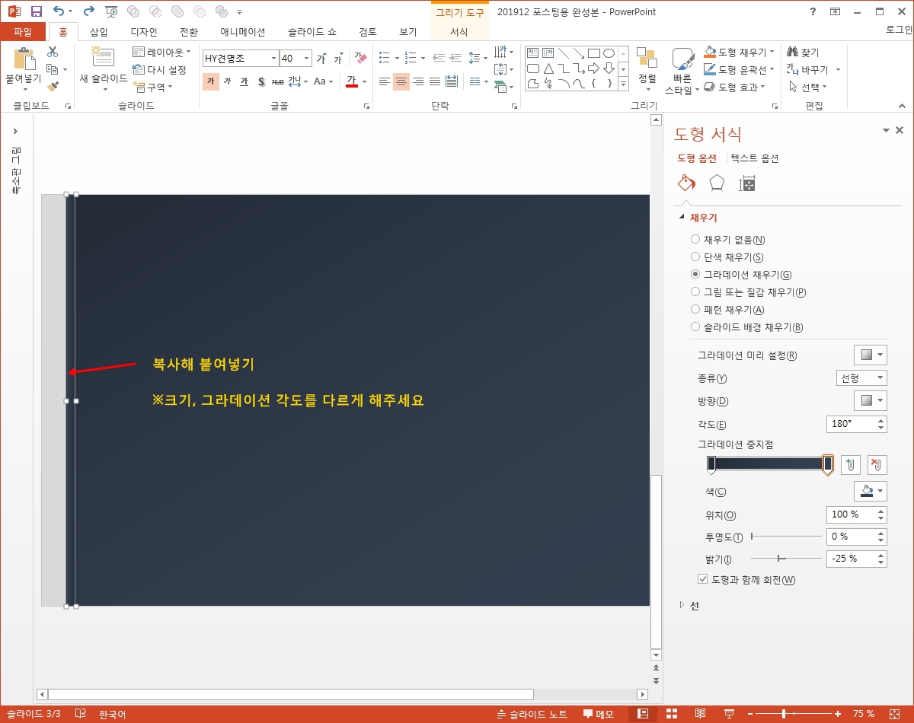
Task: Apply underline formatting
Action: click(244, 81)
